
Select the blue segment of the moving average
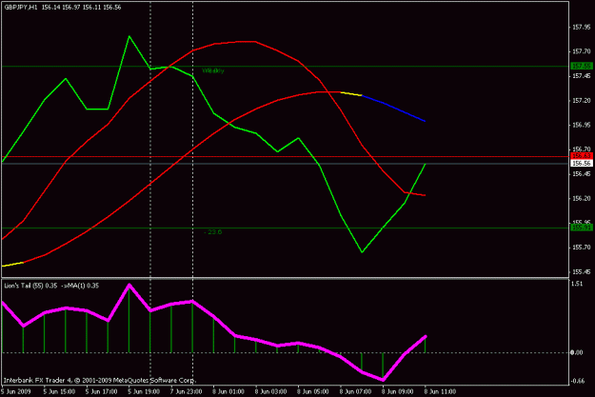click(x=394, y=108)
